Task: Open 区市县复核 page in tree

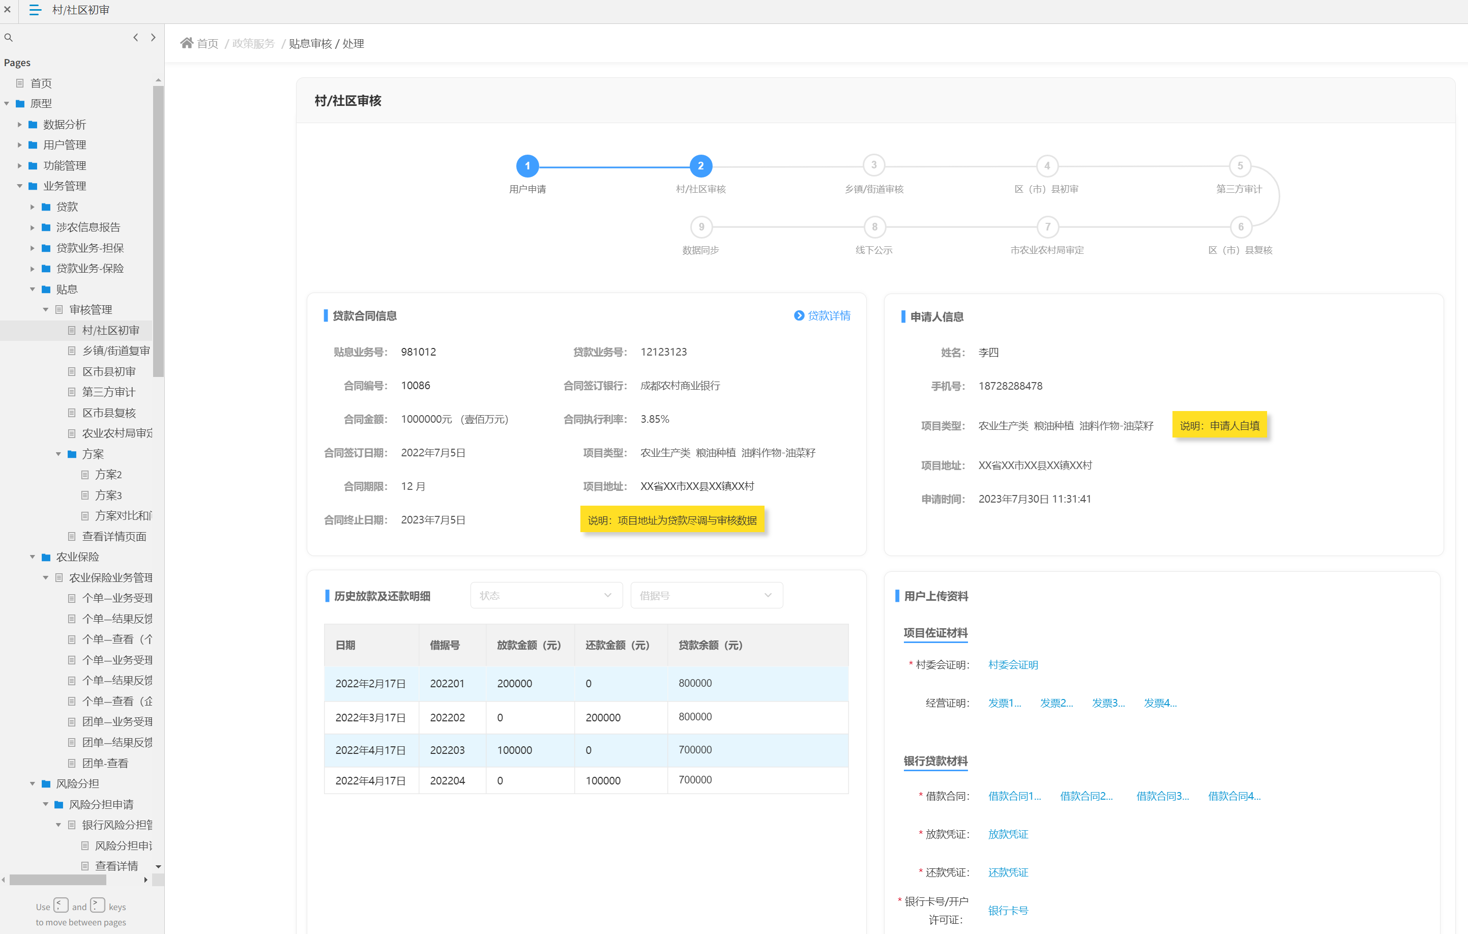Action: 109,413
